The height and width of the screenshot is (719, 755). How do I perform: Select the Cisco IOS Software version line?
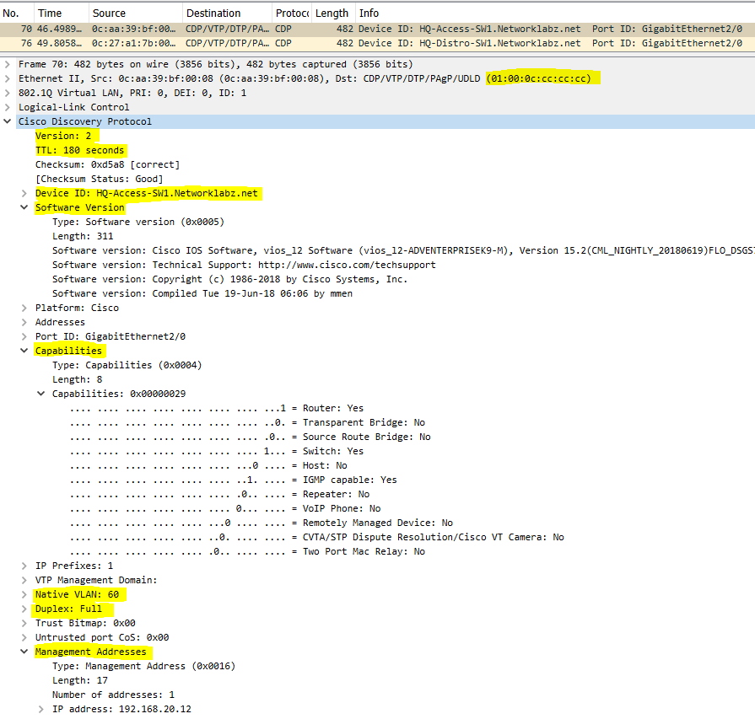point(403,250)
